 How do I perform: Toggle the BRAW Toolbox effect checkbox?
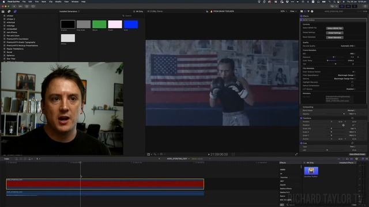point(302,20)
